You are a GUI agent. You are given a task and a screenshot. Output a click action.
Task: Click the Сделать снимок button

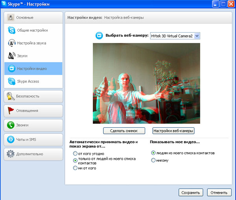pyautogui.click(x=124, y=131)
